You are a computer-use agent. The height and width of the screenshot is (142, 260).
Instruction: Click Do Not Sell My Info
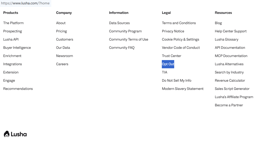pyautogui.click(x=177, y=81)
